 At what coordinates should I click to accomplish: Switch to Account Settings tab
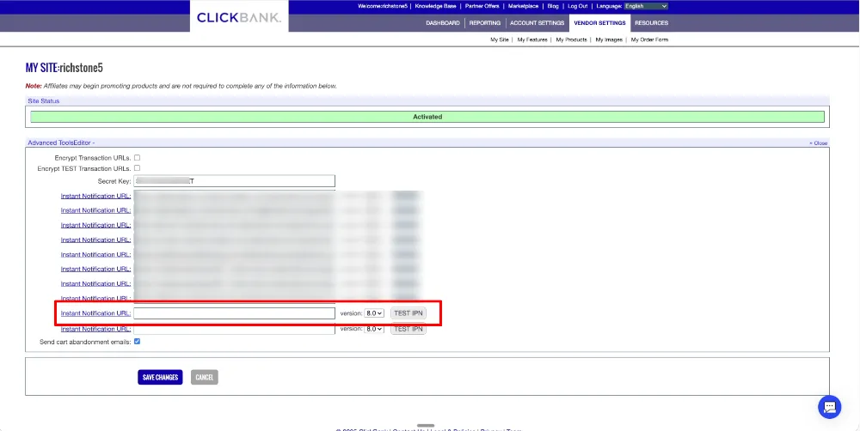(537, 23)
